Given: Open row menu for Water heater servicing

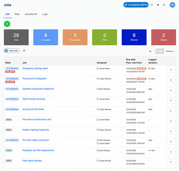Looking at the screenshot, I should [171, 101].
